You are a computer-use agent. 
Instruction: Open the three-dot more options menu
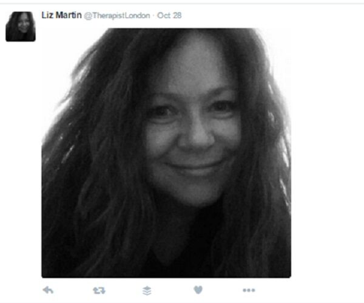click(x=249, y=290)
